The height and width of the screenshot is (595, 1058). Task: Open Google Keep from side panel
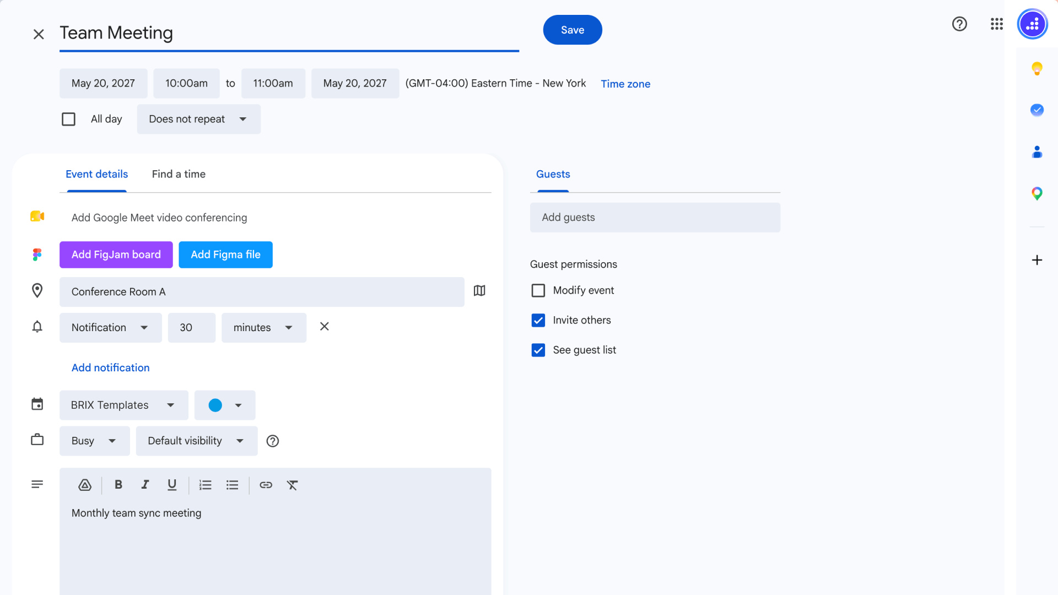[x=1037, y=68]
